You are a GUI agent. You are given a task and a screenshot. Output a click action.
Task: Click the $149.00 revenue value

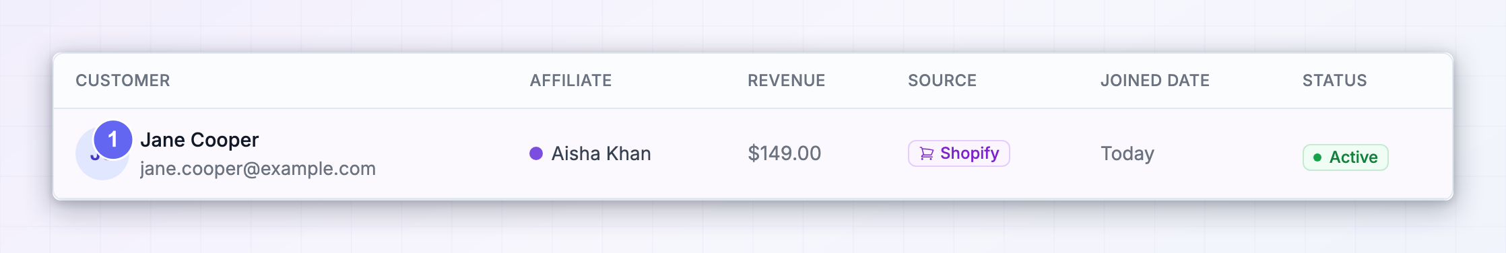tap(784, 153)
